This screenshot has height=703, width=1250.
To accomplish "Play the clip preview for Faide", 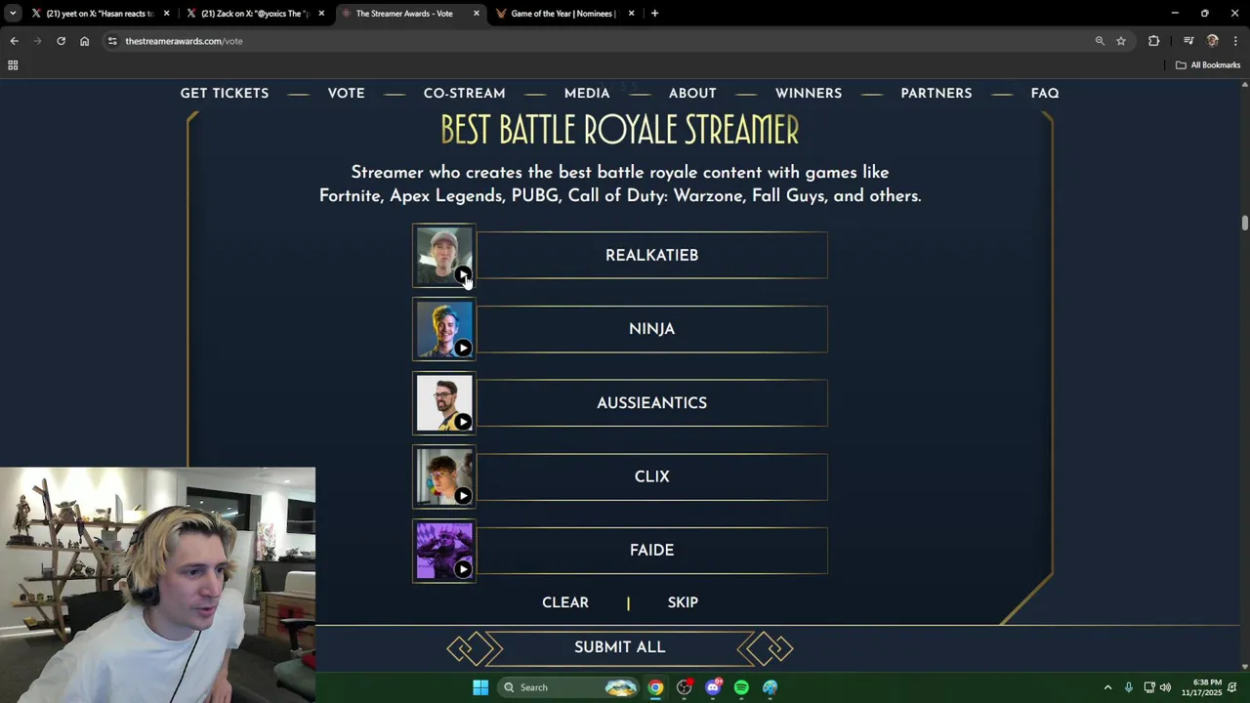I will (463, 569).
